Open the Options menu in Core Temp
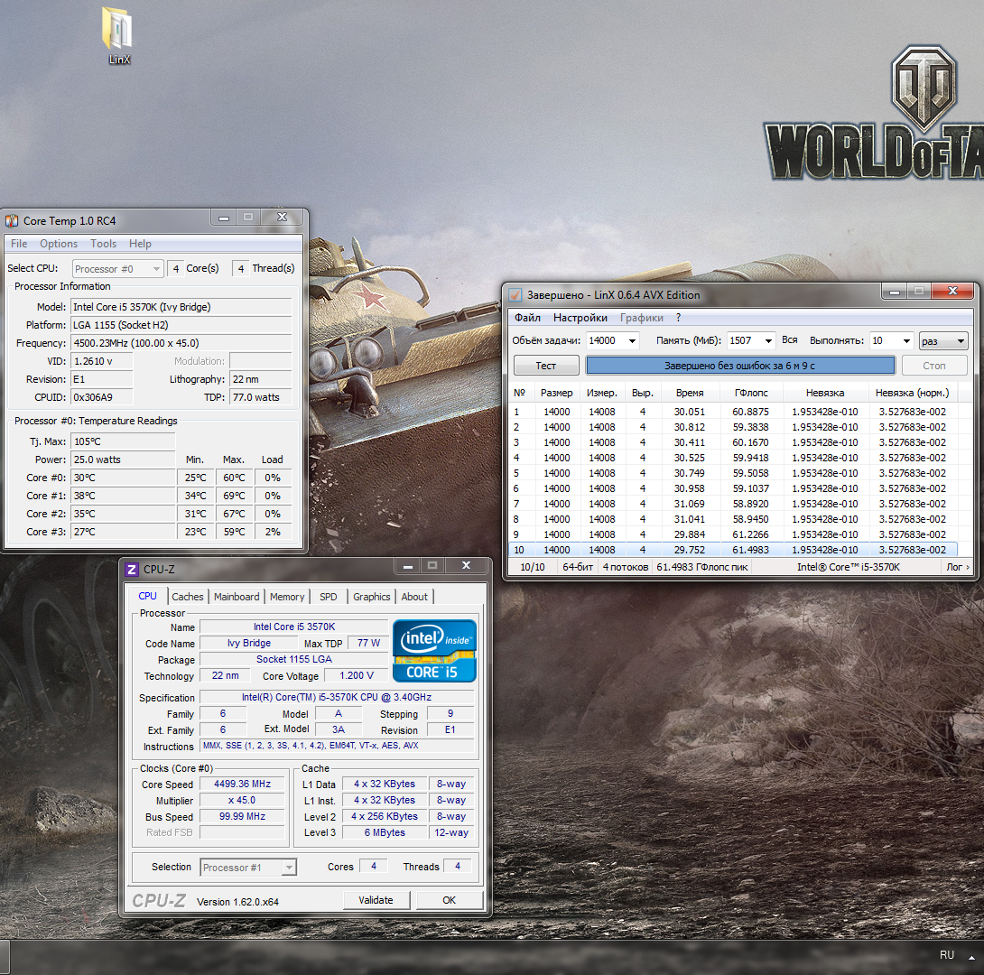Viewport: 984px width, 975px height. [59, 244]
